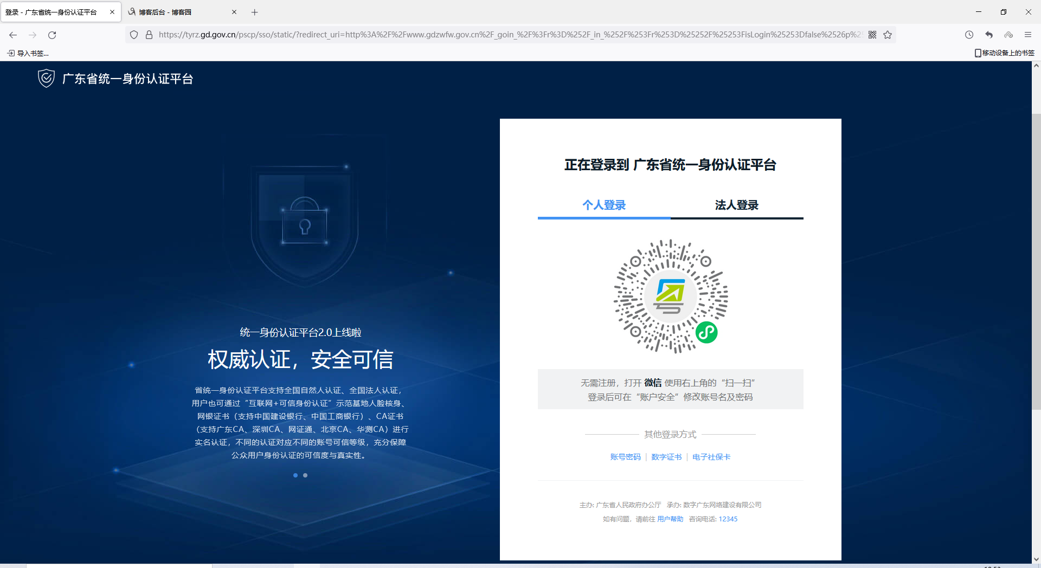Click the WeChat mini-program QR code
This screenshot has height=568, width=1041.
tap(671, 296)
